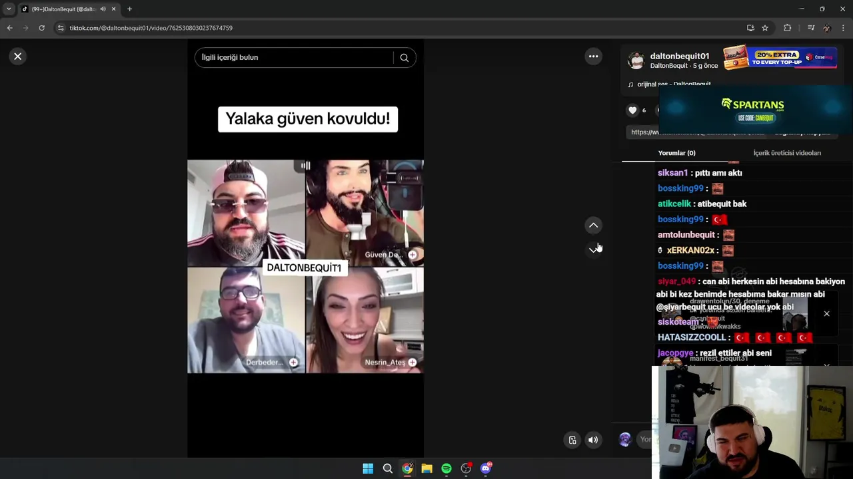Dismiss the overlay notification with X
The height and width of the screenshot is (479, 853).
pyautogui.click(x=826, y=313)
